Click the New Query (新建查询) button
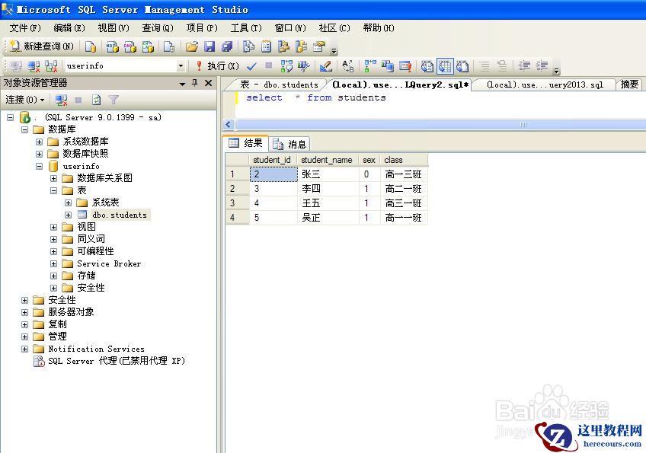This screenshot has width=646, height=453. (41, 46)
